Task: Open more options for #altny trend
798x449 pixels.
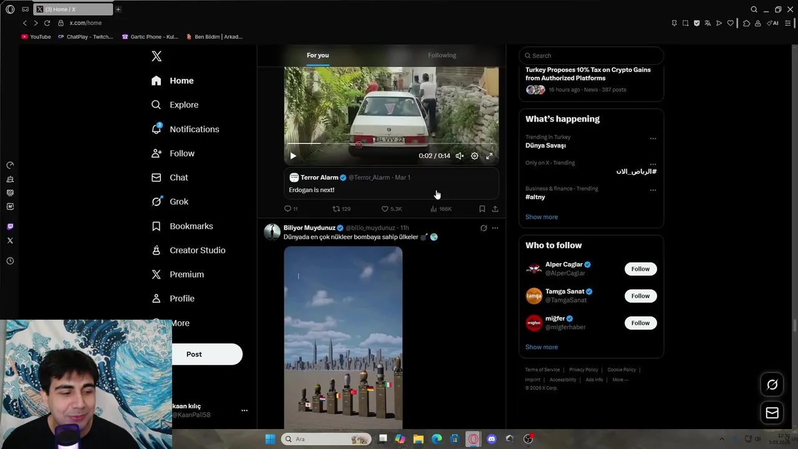Action: pyautogui.click(x=653, y=190)
